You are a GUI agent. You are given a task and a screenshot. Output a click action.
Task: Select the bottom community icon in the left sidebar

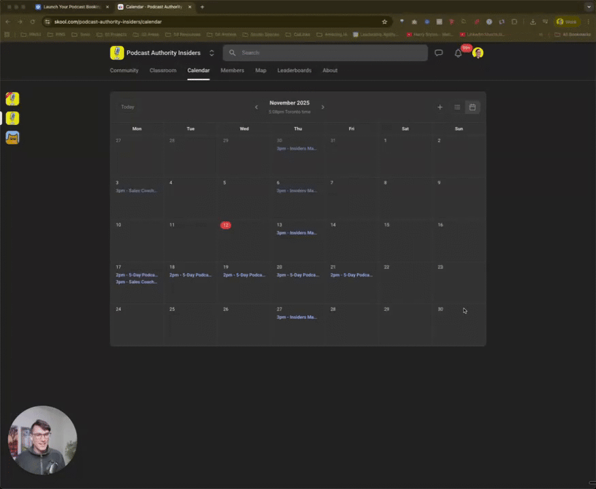[x=12, y=138]
